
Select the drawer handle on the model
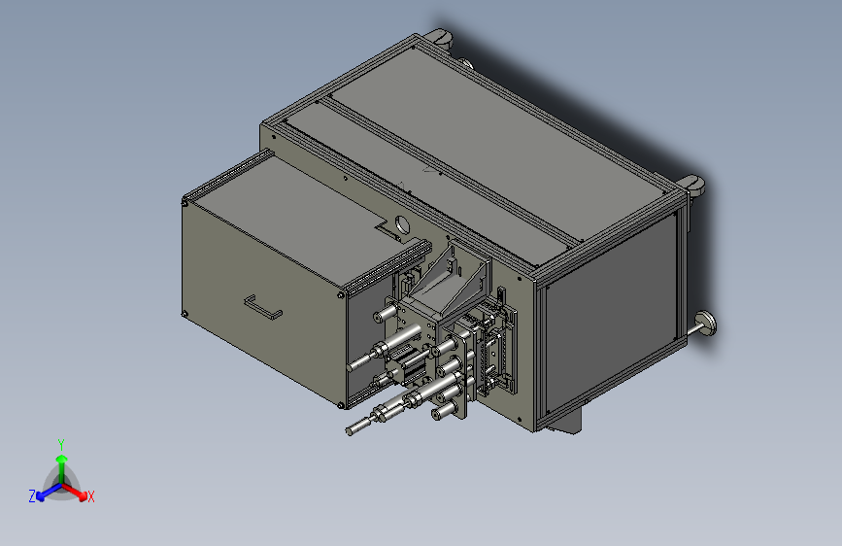point(263,307)
